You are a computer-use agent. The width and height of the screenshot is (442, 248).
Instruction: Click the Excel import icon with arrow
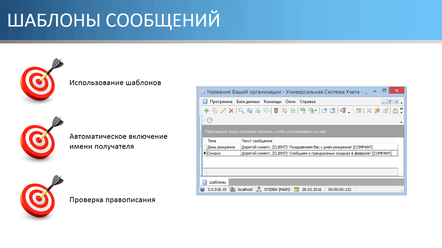coord(311,111)
